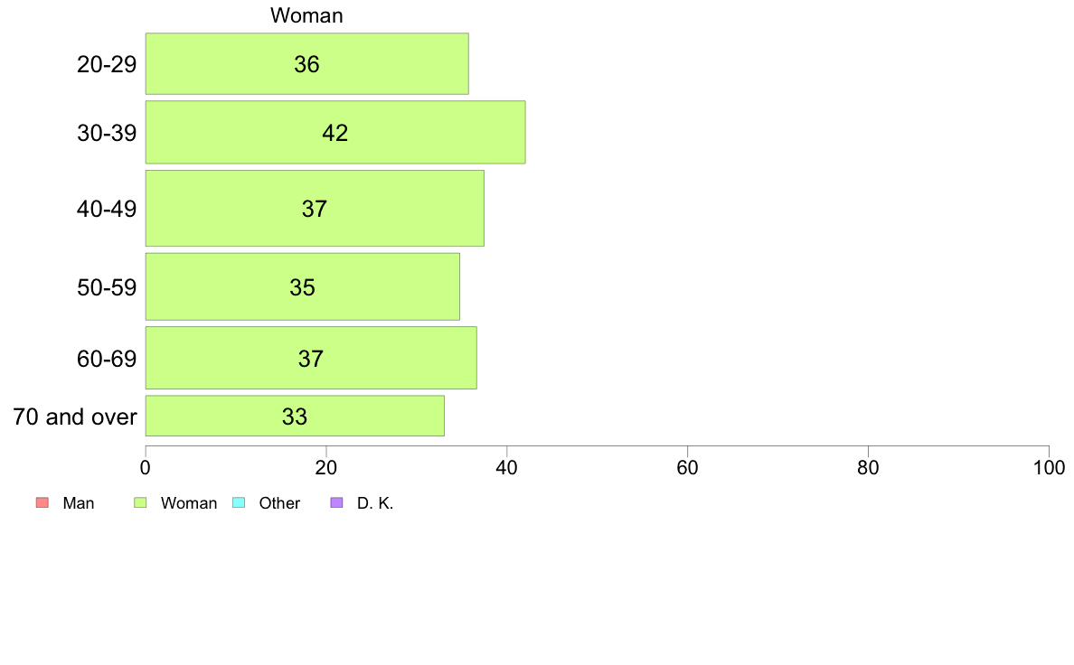Select the 70 and over bar
The image size is (1074, 665).
click(295, 416)
